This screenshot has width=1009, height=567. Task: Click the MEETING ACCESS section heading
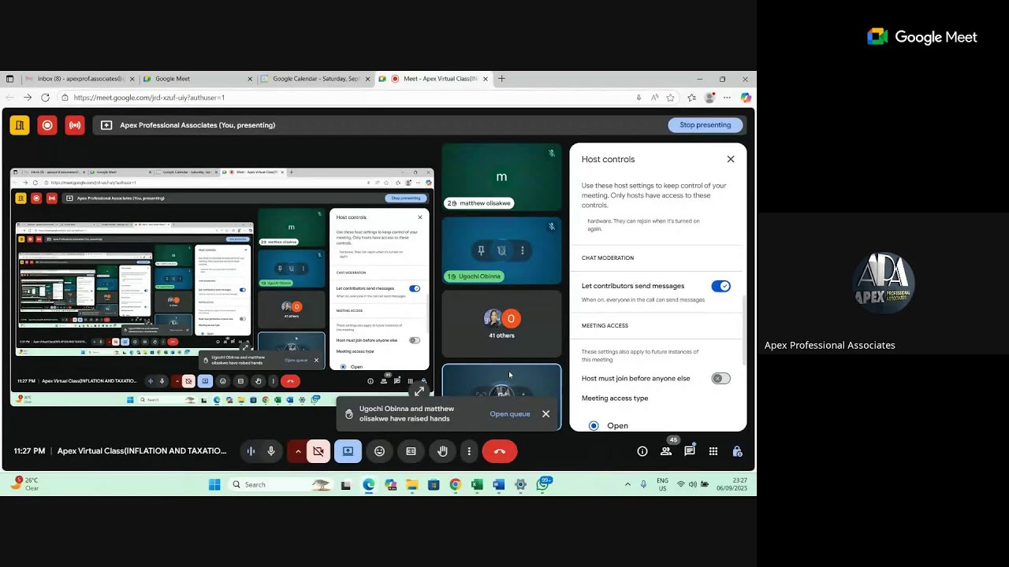click(x=605, y=325)
